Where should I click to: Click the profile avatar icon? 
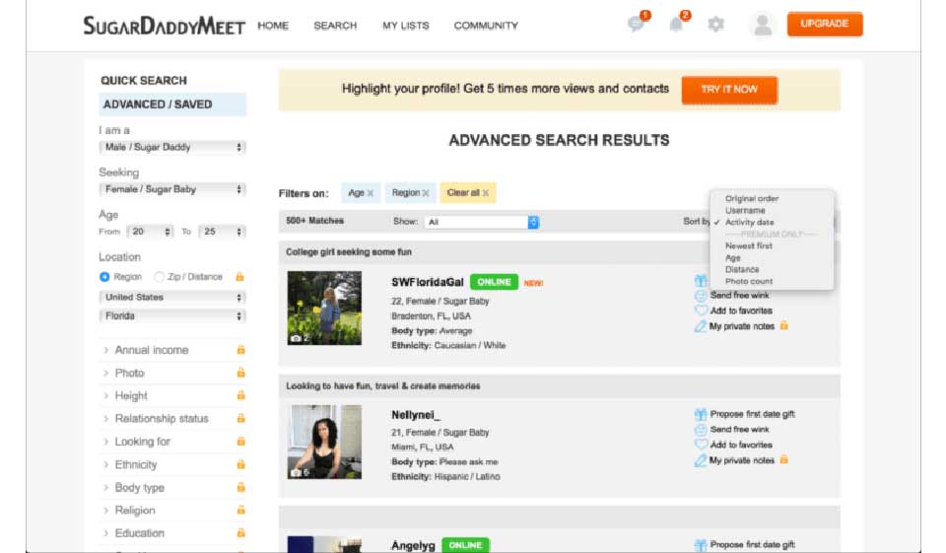click(x=762, y=25)
